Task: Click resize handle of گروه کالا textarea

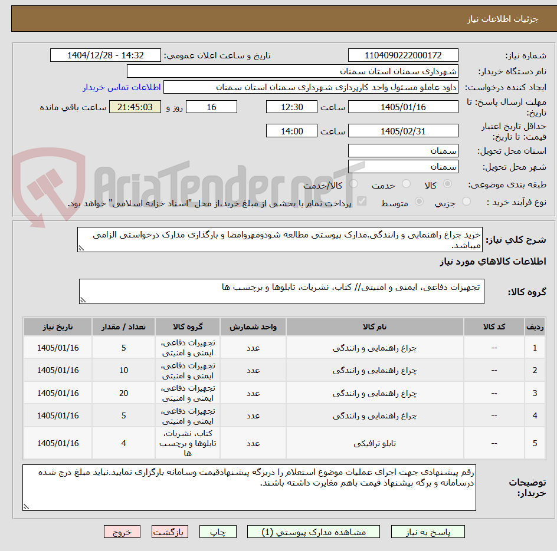Action: [x=83, y=300]
